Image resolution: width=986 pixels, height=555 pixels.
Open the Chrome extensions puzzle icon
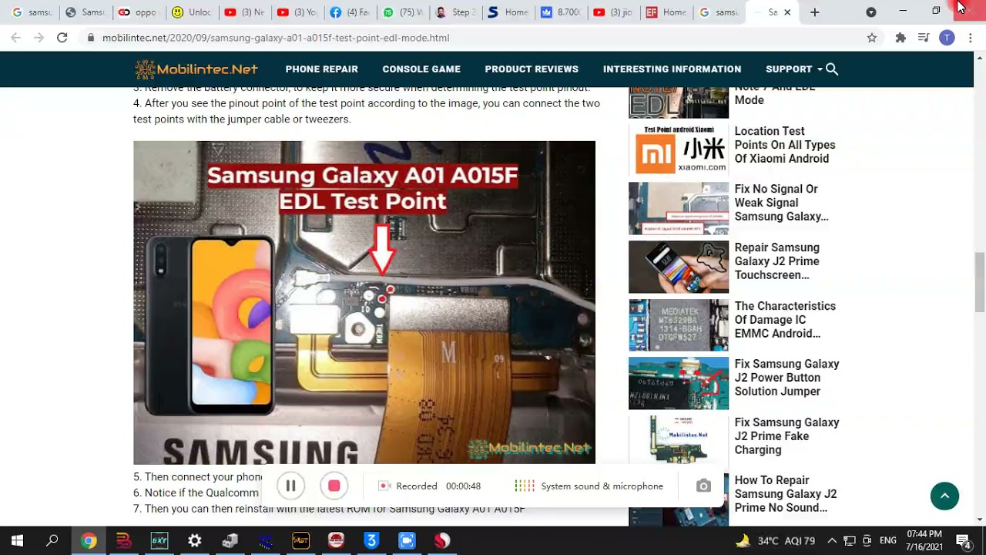[x=900, y=38]
